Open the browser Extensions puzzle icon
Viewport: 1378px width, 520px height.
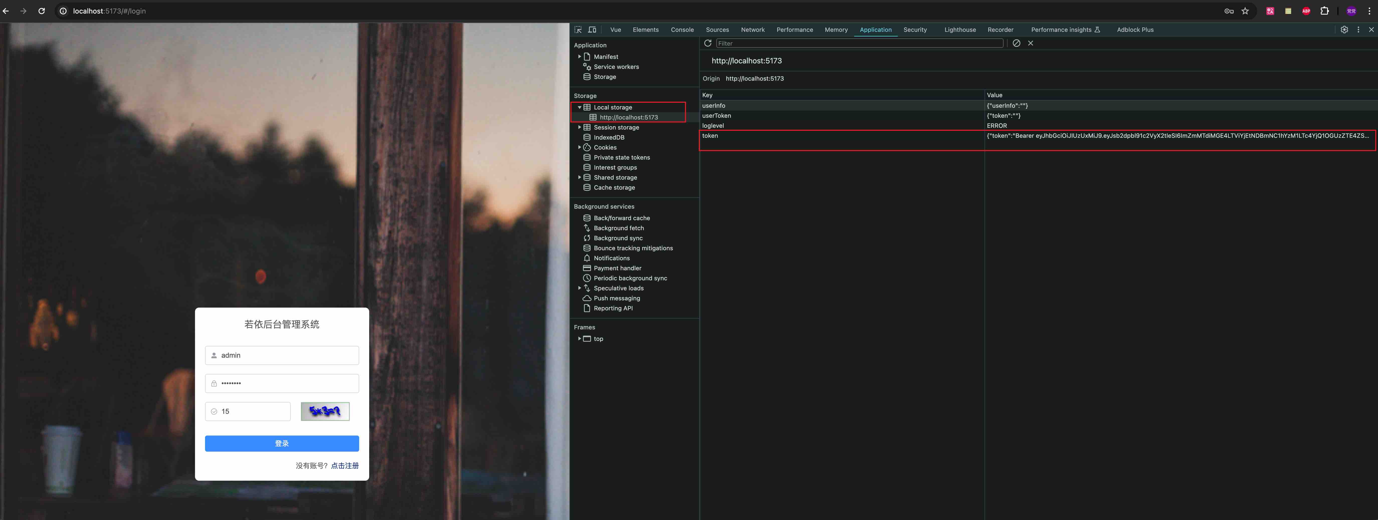point(1325,11)
